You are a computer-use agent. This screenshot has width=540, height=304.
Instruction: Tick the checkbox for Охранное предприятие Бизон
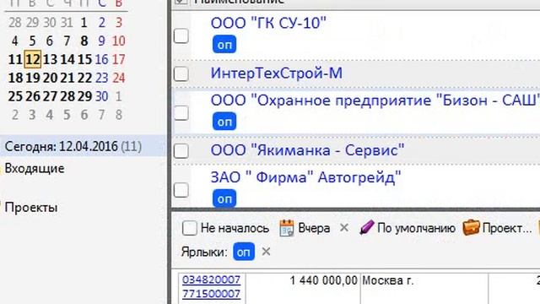click(181, 113)
